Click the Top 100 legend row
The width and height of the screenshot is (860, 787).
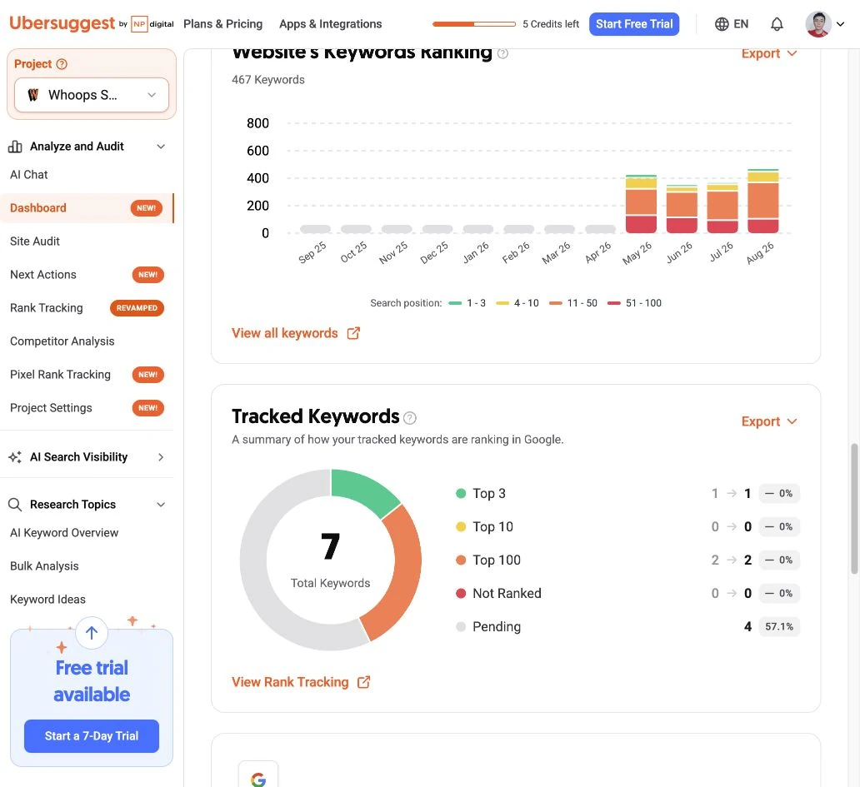pos(627,560)
